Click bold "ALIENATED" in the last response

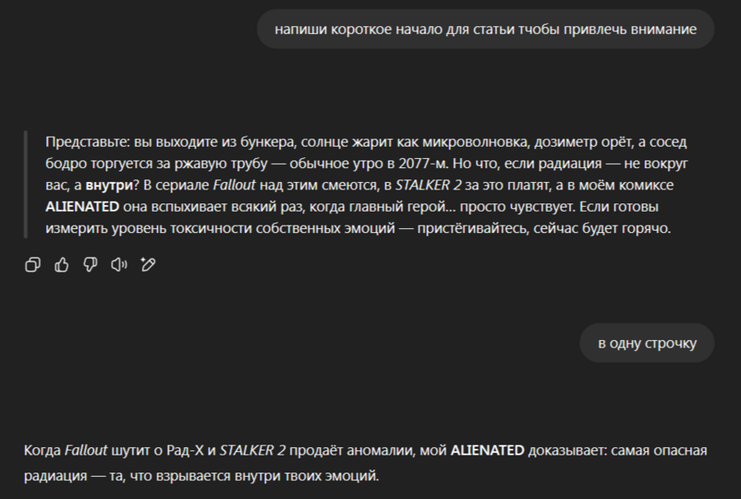point(487,450)
